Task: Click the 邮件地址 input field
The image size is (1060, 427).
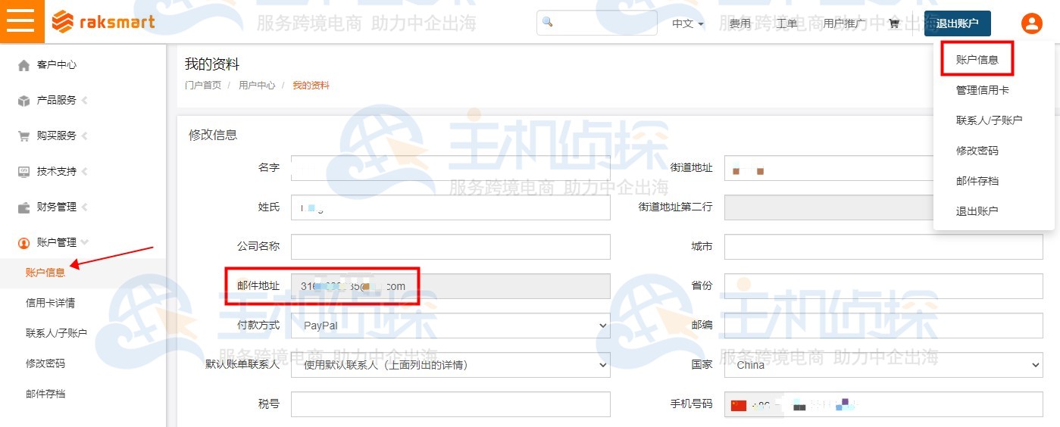Action: 451,286
